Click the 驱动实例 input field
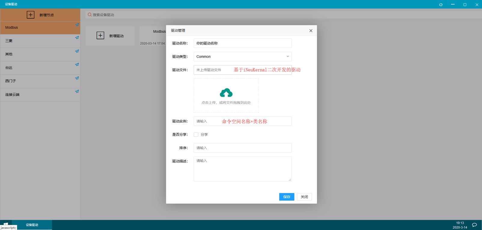 (x=243, y=121)
